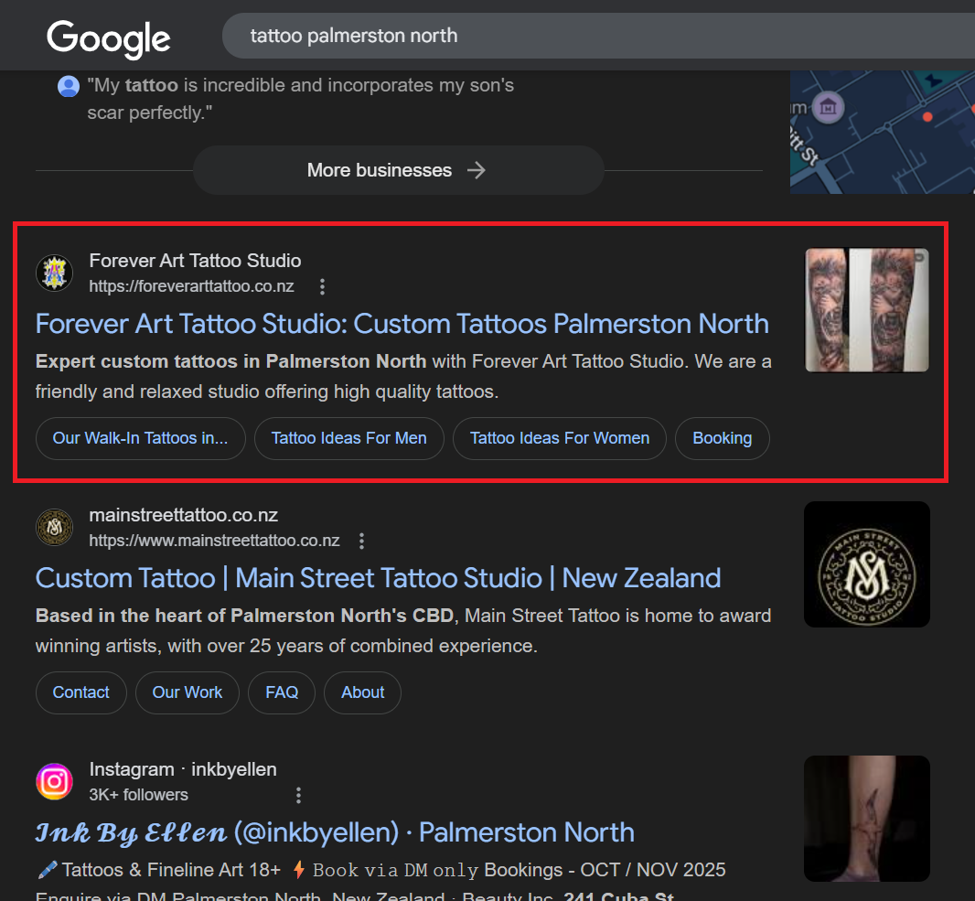Click the Forever Art Tattoo Studio favicon

tap(54, 273)
